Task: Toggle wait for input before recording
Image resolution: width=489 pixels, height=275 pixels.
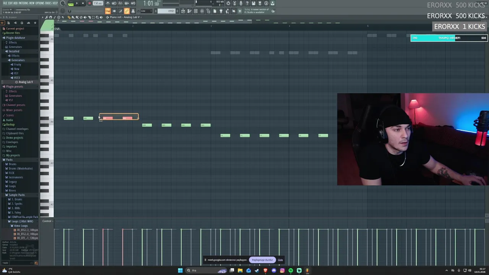Action: [x=114, y=3]
